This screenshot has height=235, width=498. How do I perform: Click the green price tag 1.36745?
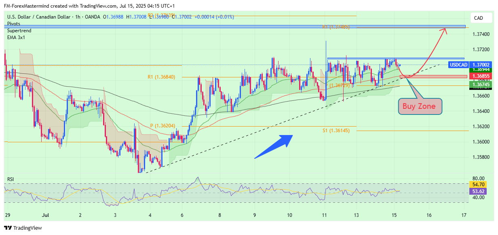[481, 84]
